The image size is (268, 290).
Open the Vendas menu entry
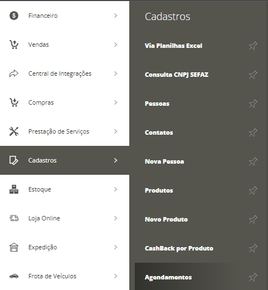click(x=65, y=45)
